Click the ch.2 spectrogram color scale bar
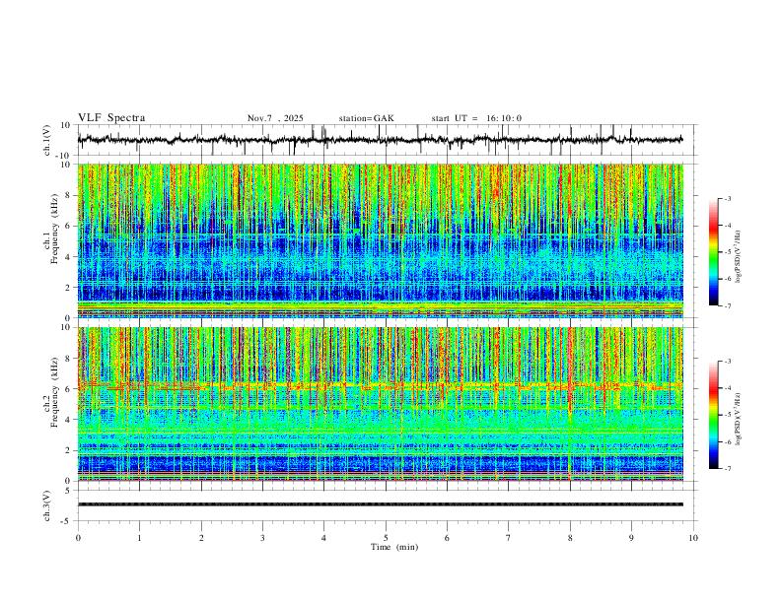This screenshot has width=781, height=603. (x=713, y=415)
